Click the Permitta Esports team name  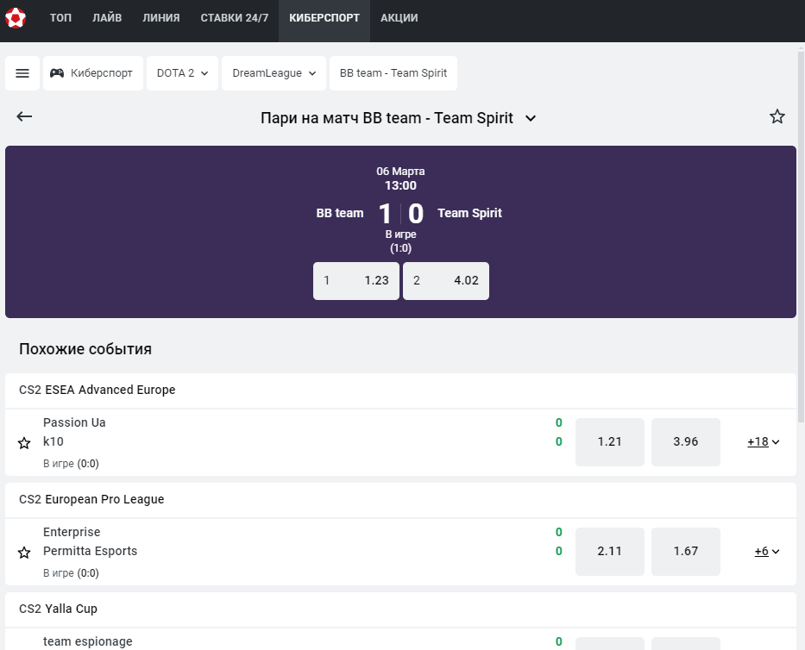click(x=91, y=551)
